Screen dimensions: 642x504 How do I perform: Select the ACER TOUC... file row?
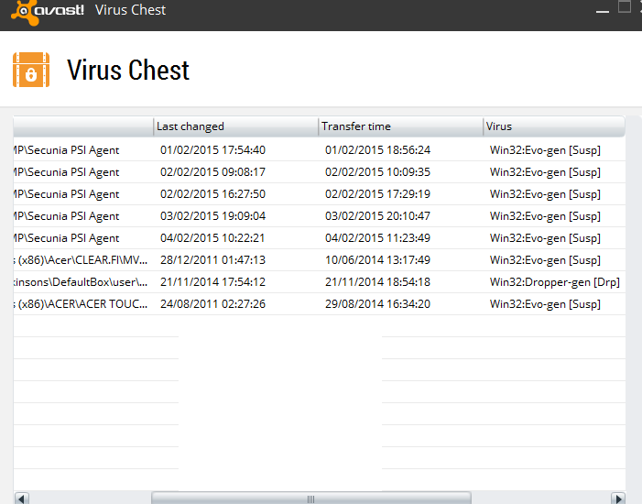click(320, 304)
